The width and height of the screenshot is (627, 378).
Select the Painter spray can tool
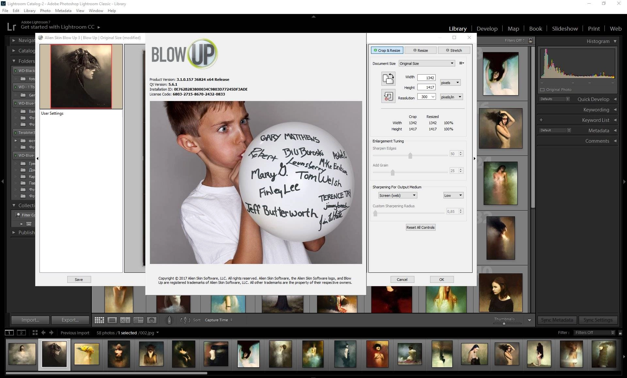[x=169, y=320]
